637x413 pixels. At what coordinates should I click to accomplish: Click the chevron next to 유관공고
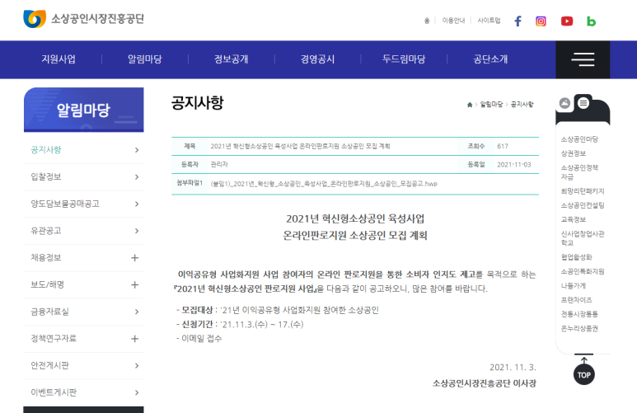coord(137,231)
